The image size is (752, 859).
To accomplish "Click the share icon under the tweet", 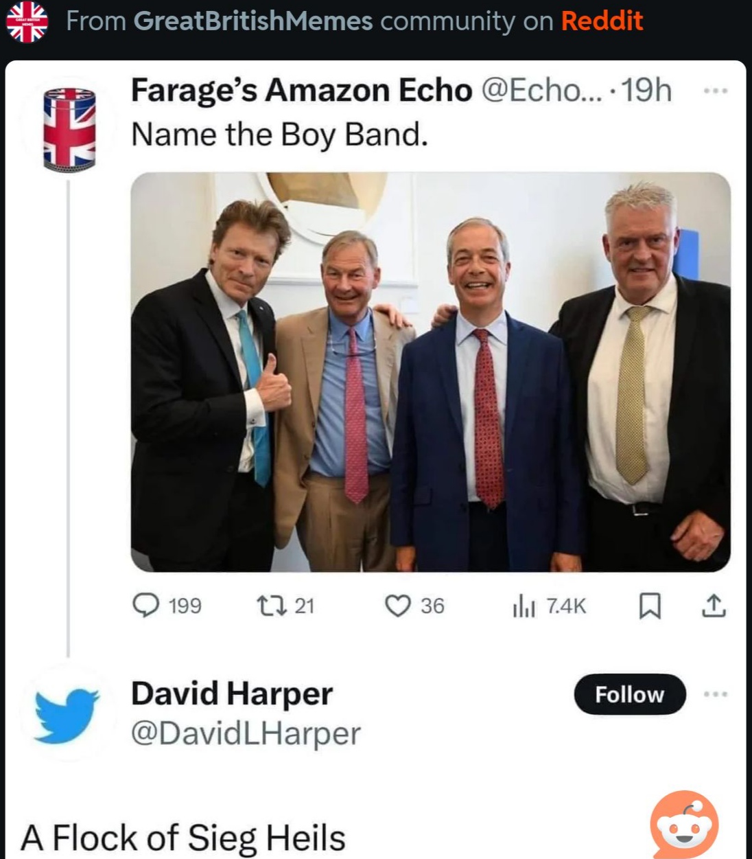I will click(x=714, y=606).
